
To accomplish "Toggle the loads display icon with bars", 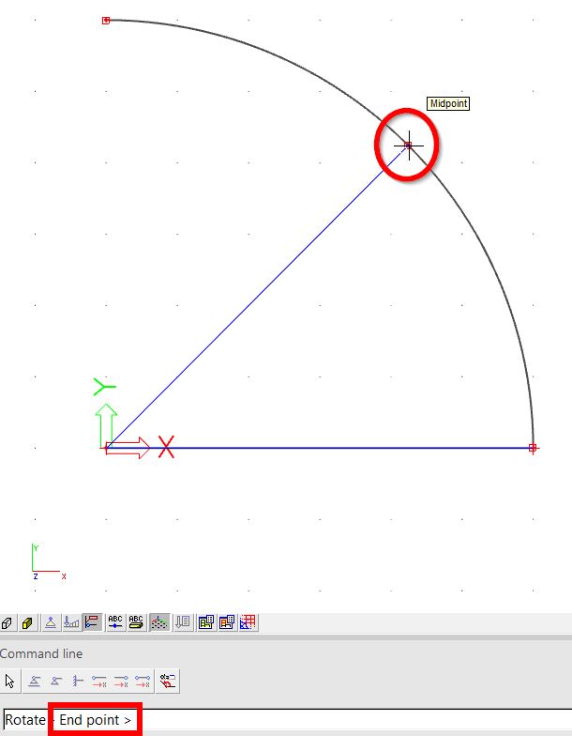I will click(x=71, y=623).
